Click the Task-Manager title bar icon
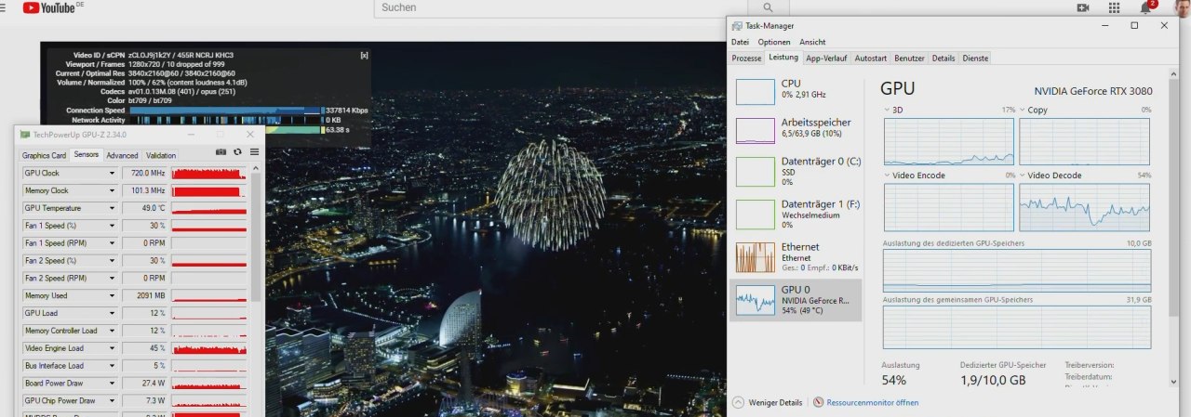Image resolution: width=1191 pixels, height=417 pixels. (x=737, y=26)
